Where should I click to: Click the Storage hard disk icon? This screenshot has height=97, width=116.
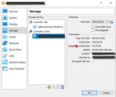pyautogui.click(x=5, y=30)
